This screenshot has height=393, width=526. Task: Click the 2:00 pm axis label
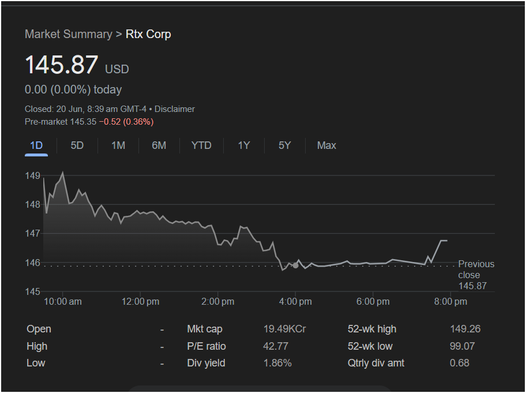pos(217,301)
